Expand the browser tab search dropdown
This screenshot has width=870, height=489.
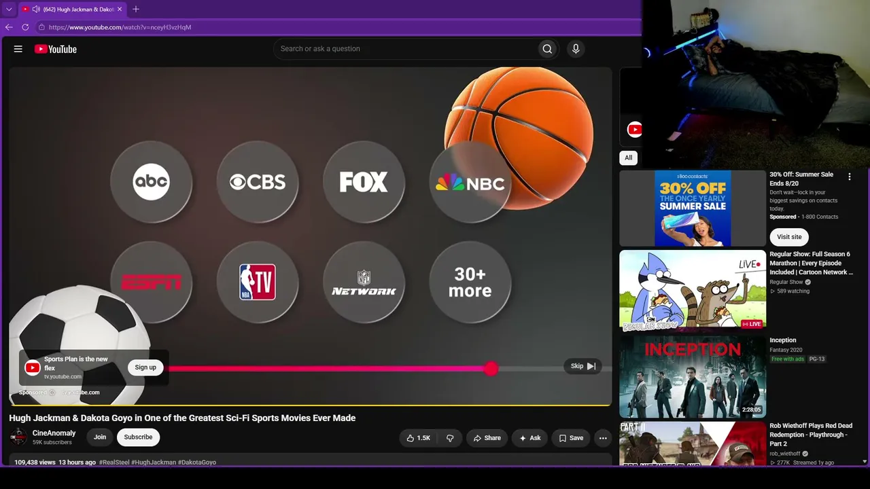pyautogui.click(x=9, y=10)
